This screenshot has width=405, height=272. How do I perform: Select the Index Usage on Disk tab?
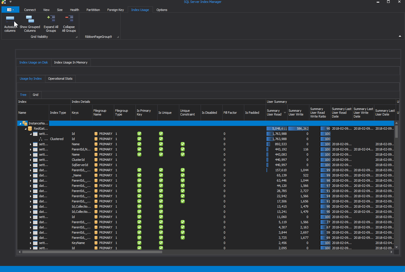34,62
